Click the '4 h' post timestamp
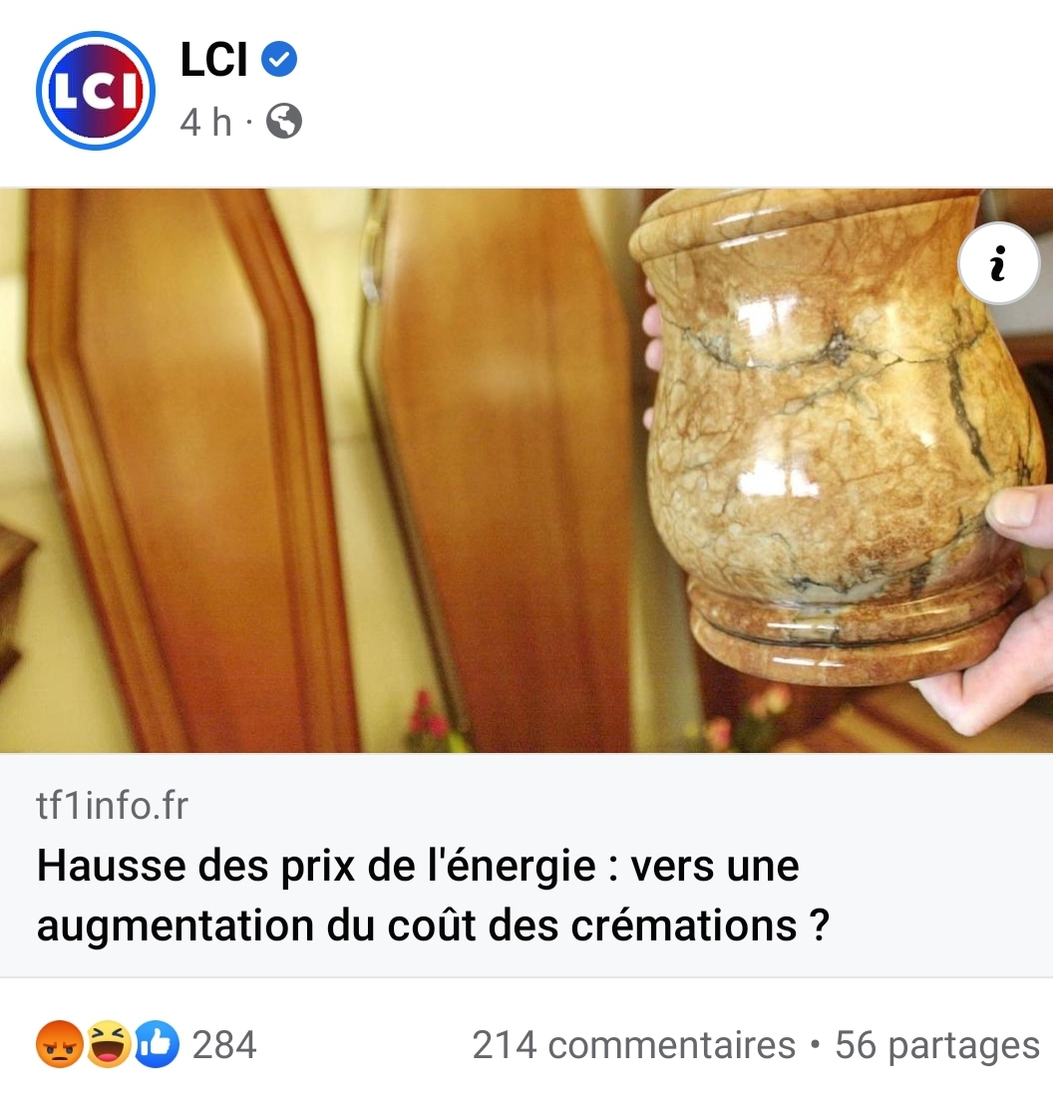This screenshot has height=1105, width=1053. click(205, 122)
